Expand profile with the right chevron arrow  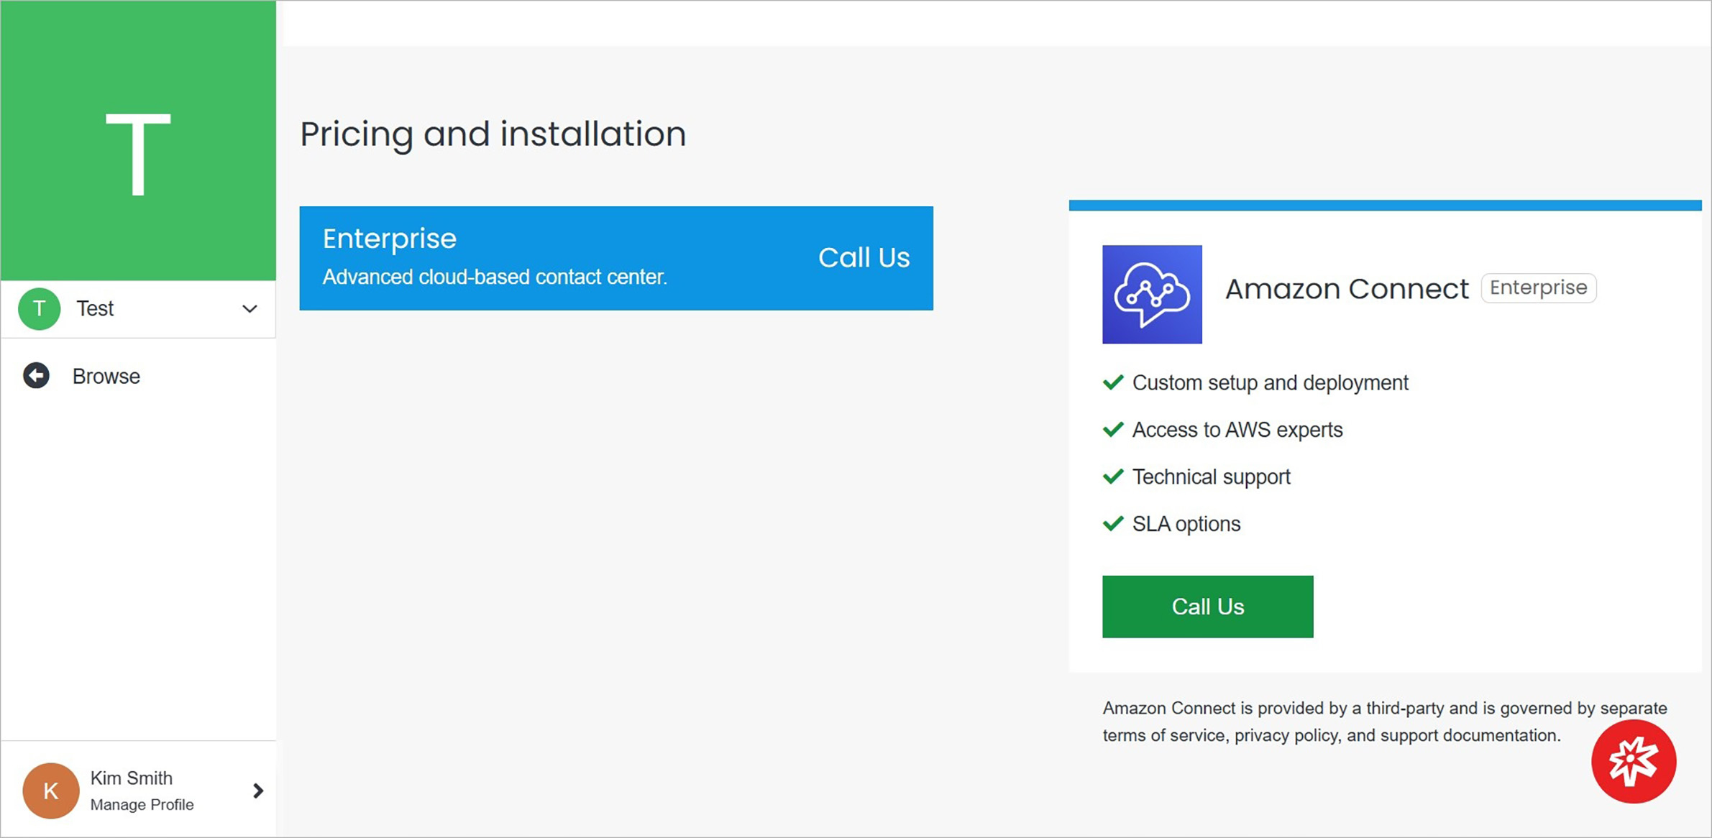click(258, 791)
